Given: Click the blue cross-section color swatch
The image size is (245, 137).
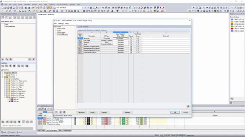Looking at the screenshot, I should (x=232, y=19).
